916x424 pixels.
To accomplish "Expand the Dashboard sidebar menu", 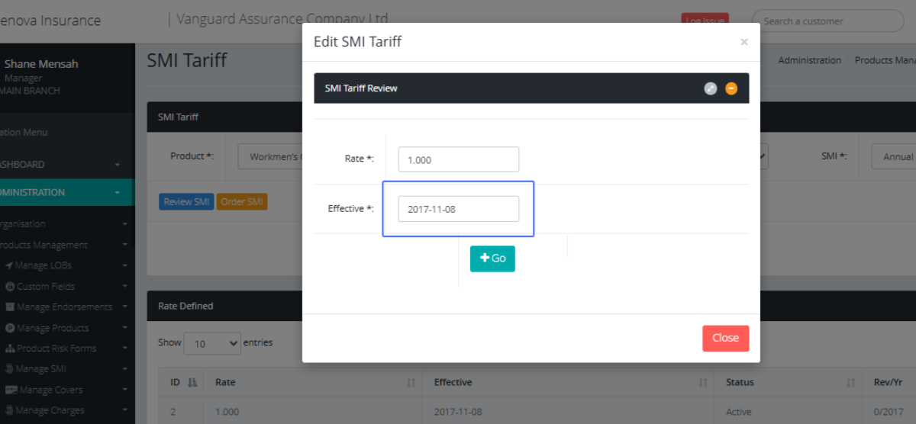I will pyautogui.click(x=118, y=165).
